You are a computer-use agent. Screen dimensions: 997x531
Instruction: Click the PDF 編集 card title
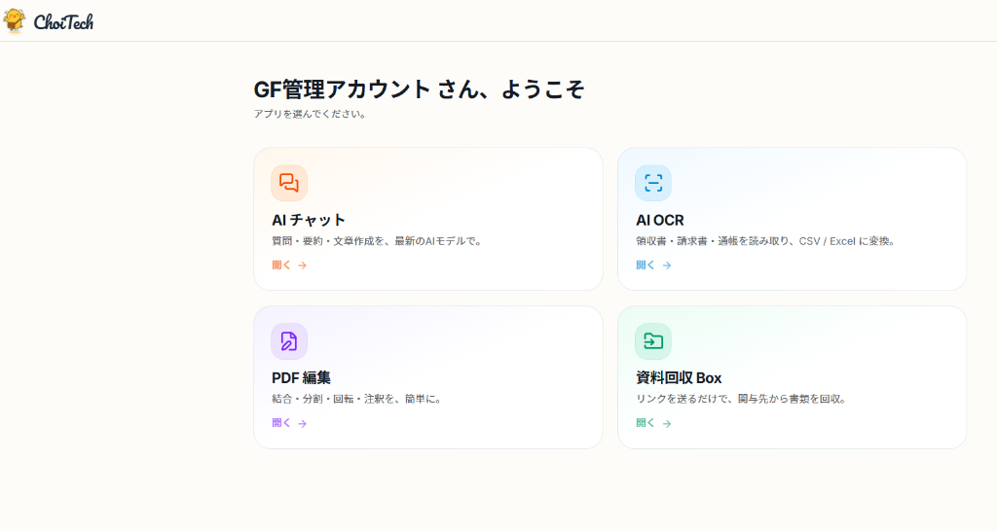coord(302,378)
